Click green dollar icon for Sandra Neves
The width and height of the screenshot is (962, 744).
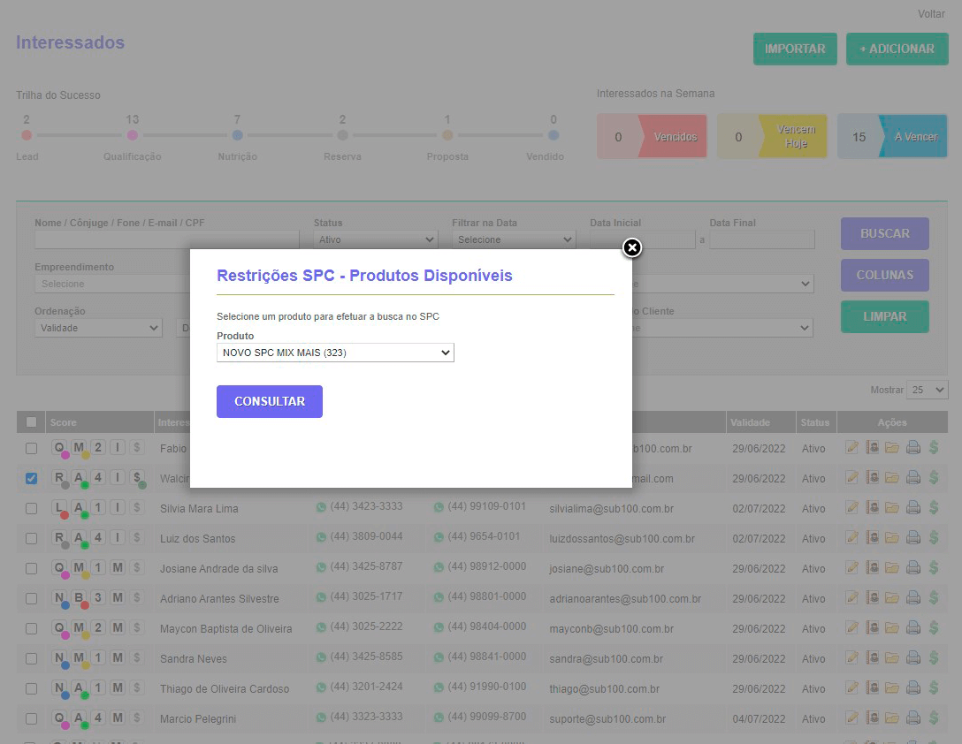pos(934,658)
